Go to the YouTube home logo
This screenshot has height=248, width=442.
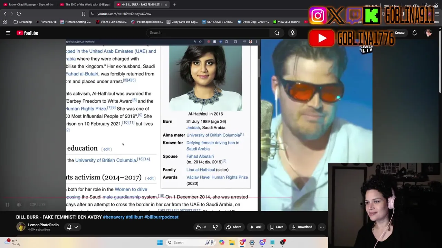click(x=27, y=33)
